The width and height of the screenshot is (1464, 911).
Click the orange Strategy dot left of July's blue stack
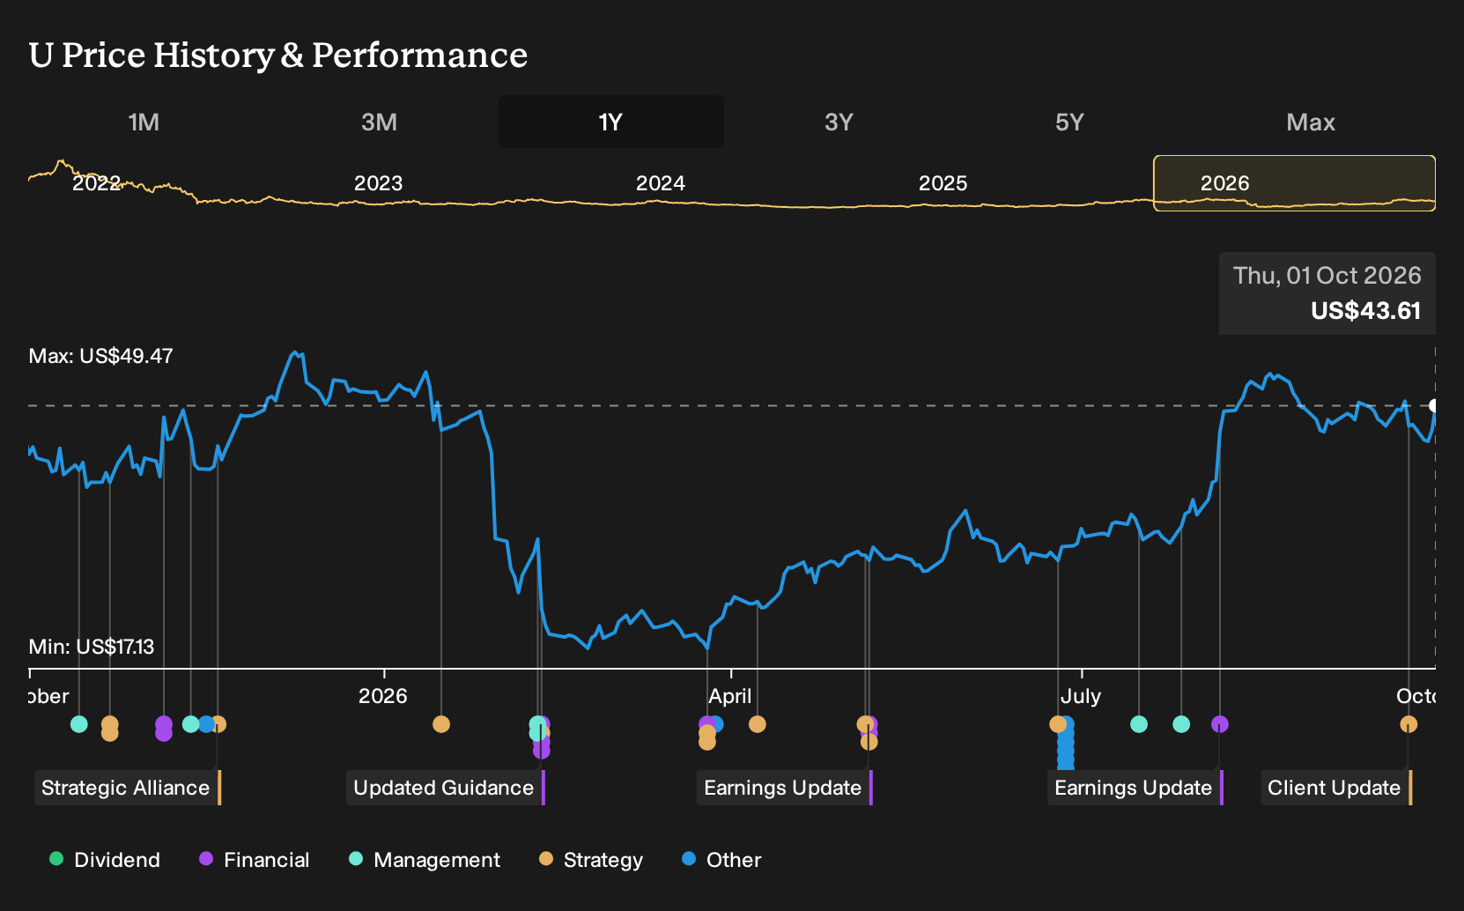pyautogui.click(x=1057, y=724)
